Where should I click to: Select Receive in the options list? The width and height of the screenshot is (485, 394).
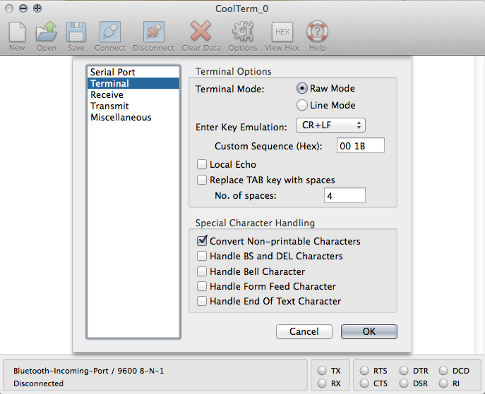tap(133, 94)
